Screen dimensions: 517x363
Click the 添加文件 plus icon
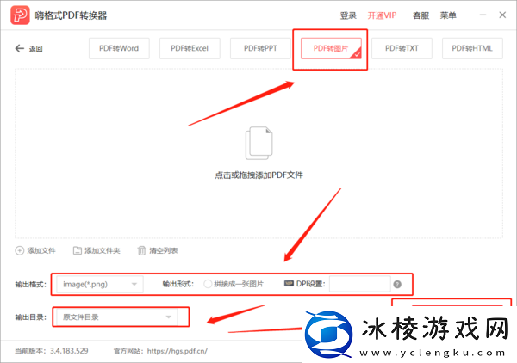point(20,251)
